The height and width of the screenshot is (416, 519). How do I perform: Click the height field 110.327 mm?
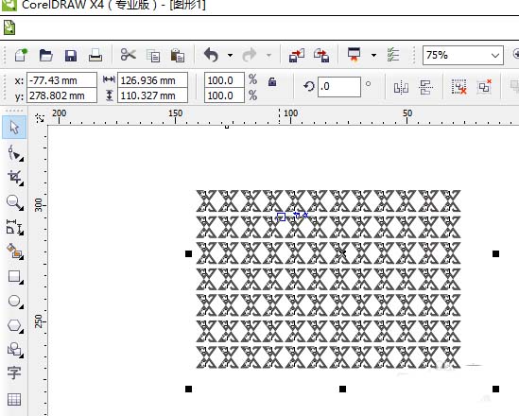coord(152,95)
